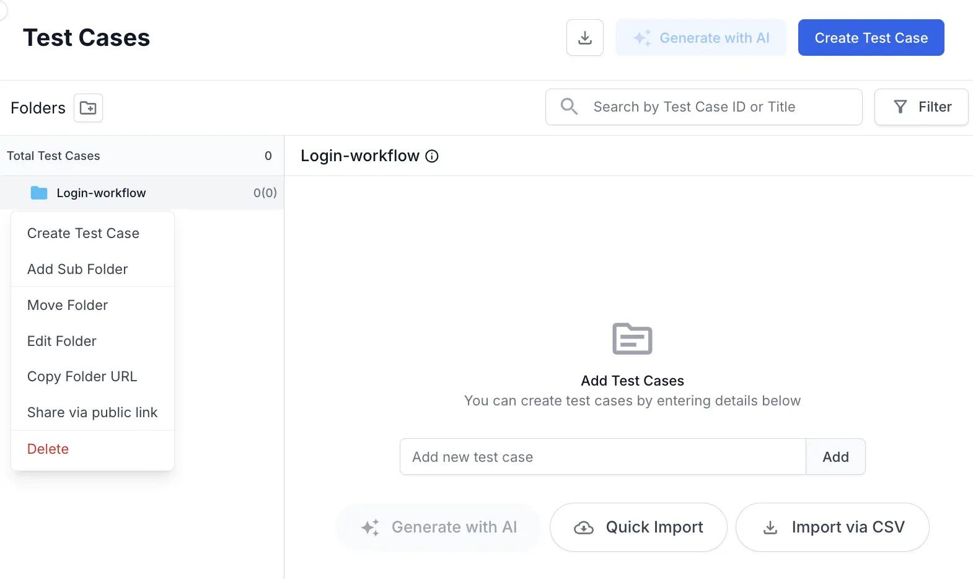
Task: Click the Filter button
Action: point(921,107)
